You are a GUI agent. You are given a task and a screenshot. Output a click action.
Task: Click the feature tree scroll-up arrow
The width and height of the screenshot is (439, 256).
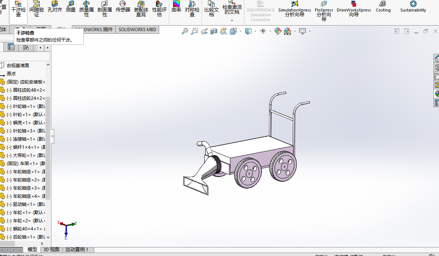[x=48, y=65]
